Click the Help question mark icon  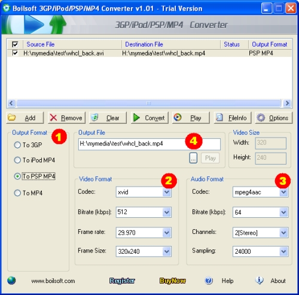click(x=209, y=281)
